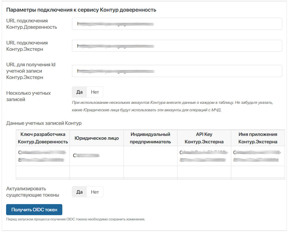This screenshot has height=232, width=288.
Task: Click first-row Индивидуальный предприниматель cell
Action: click(x=150, y=156)
